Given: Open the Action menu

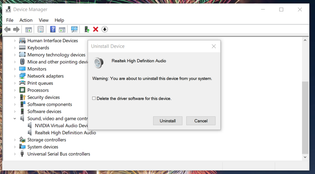Looking at the screenshot, I should point(26,20).
